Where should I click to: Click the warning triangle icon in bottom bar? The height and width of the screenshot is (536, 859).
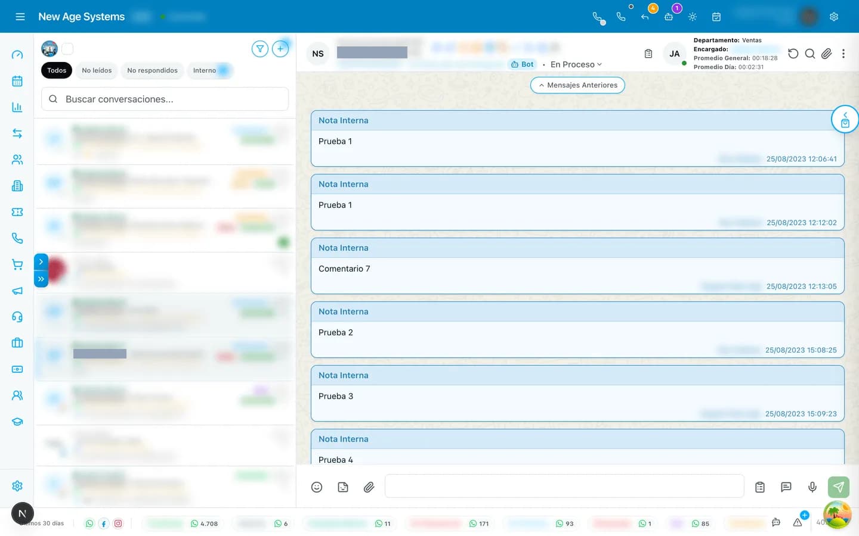pyautogui.click(x=798, y=523)
